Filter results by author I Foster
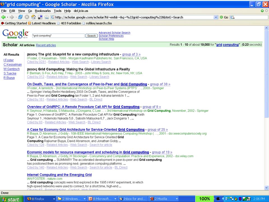This screenshot has height=202, width=269. tap(9, 60)
